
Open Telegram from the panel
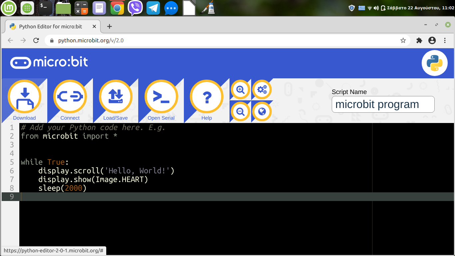point(153,8)
